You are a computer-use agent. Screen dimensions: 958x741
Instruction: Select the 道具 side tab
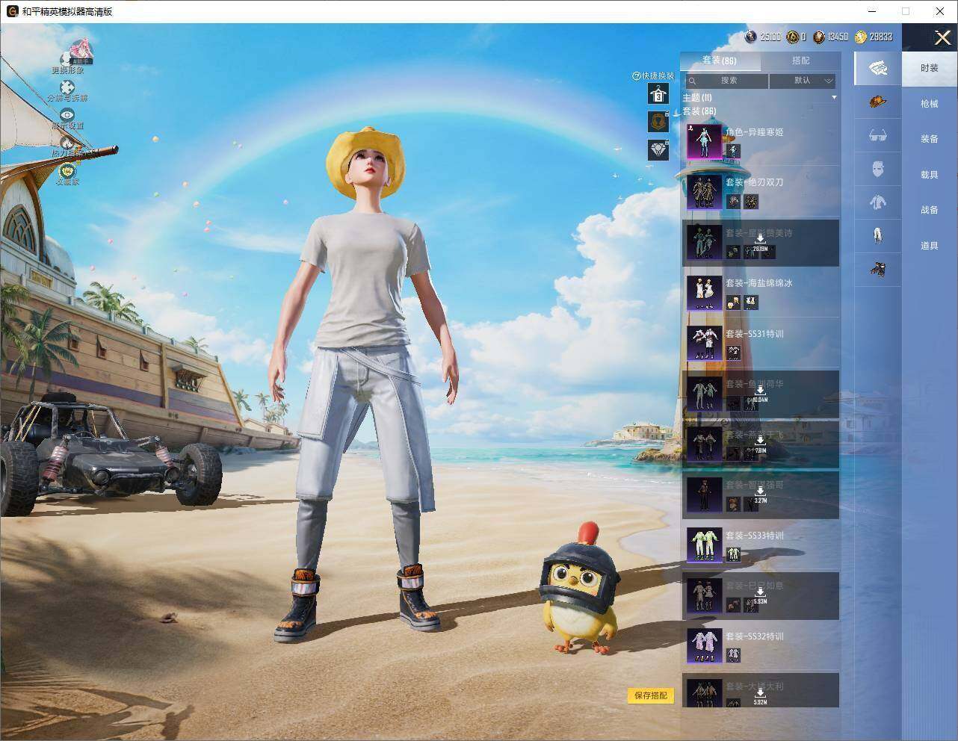930,246
